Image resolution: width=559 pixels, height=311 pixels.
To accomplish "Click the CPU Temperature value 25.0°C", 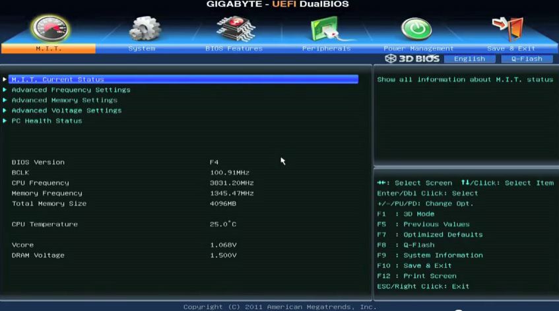I will point(223,225).
